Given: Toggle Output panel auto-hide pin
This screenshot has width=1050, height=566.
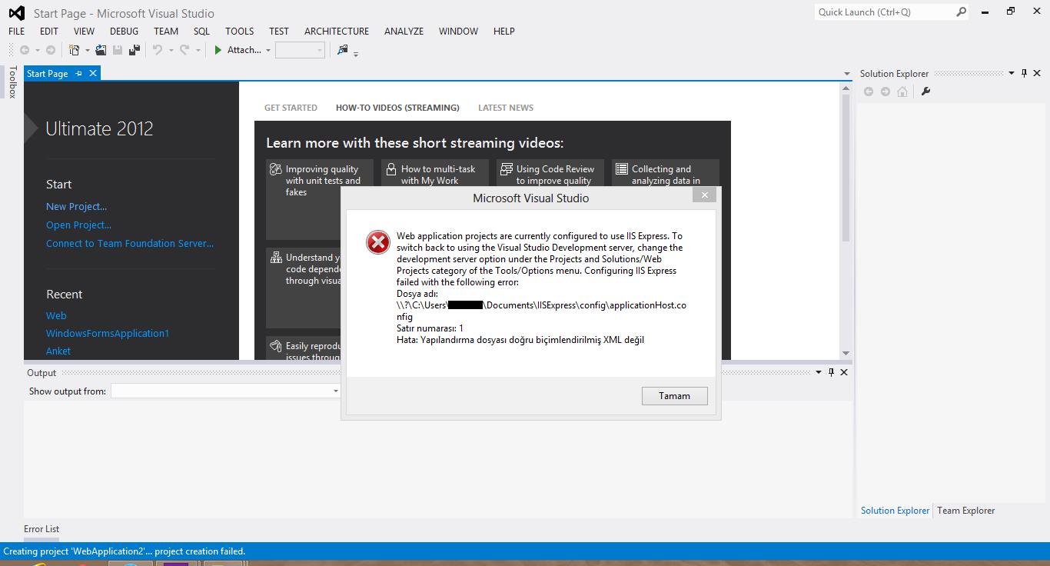Looking at the screenshot, I should click(x=831, y=372).
